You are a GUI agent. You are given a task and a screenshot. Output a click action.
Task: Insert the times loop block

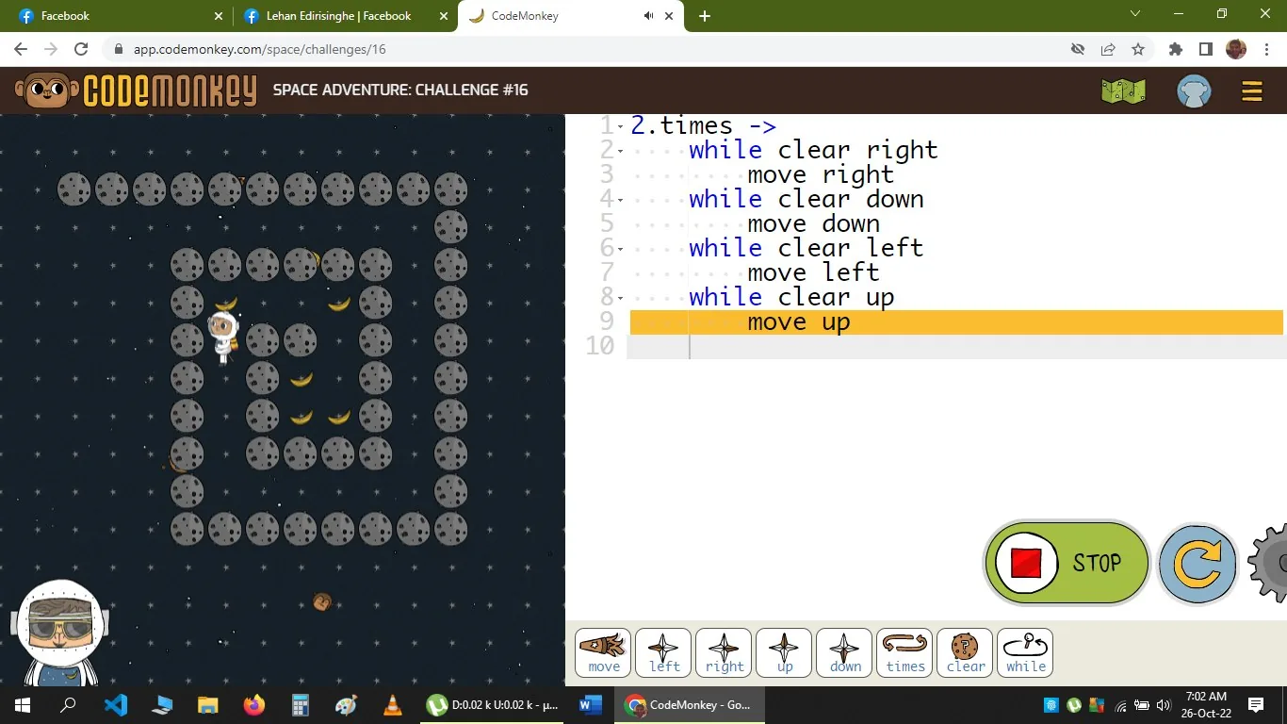(x=904, y=652)
